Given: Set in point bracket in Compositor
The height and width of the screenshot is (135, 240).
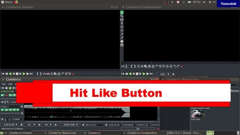Looking at the screenshot, I should coord(132,66).
